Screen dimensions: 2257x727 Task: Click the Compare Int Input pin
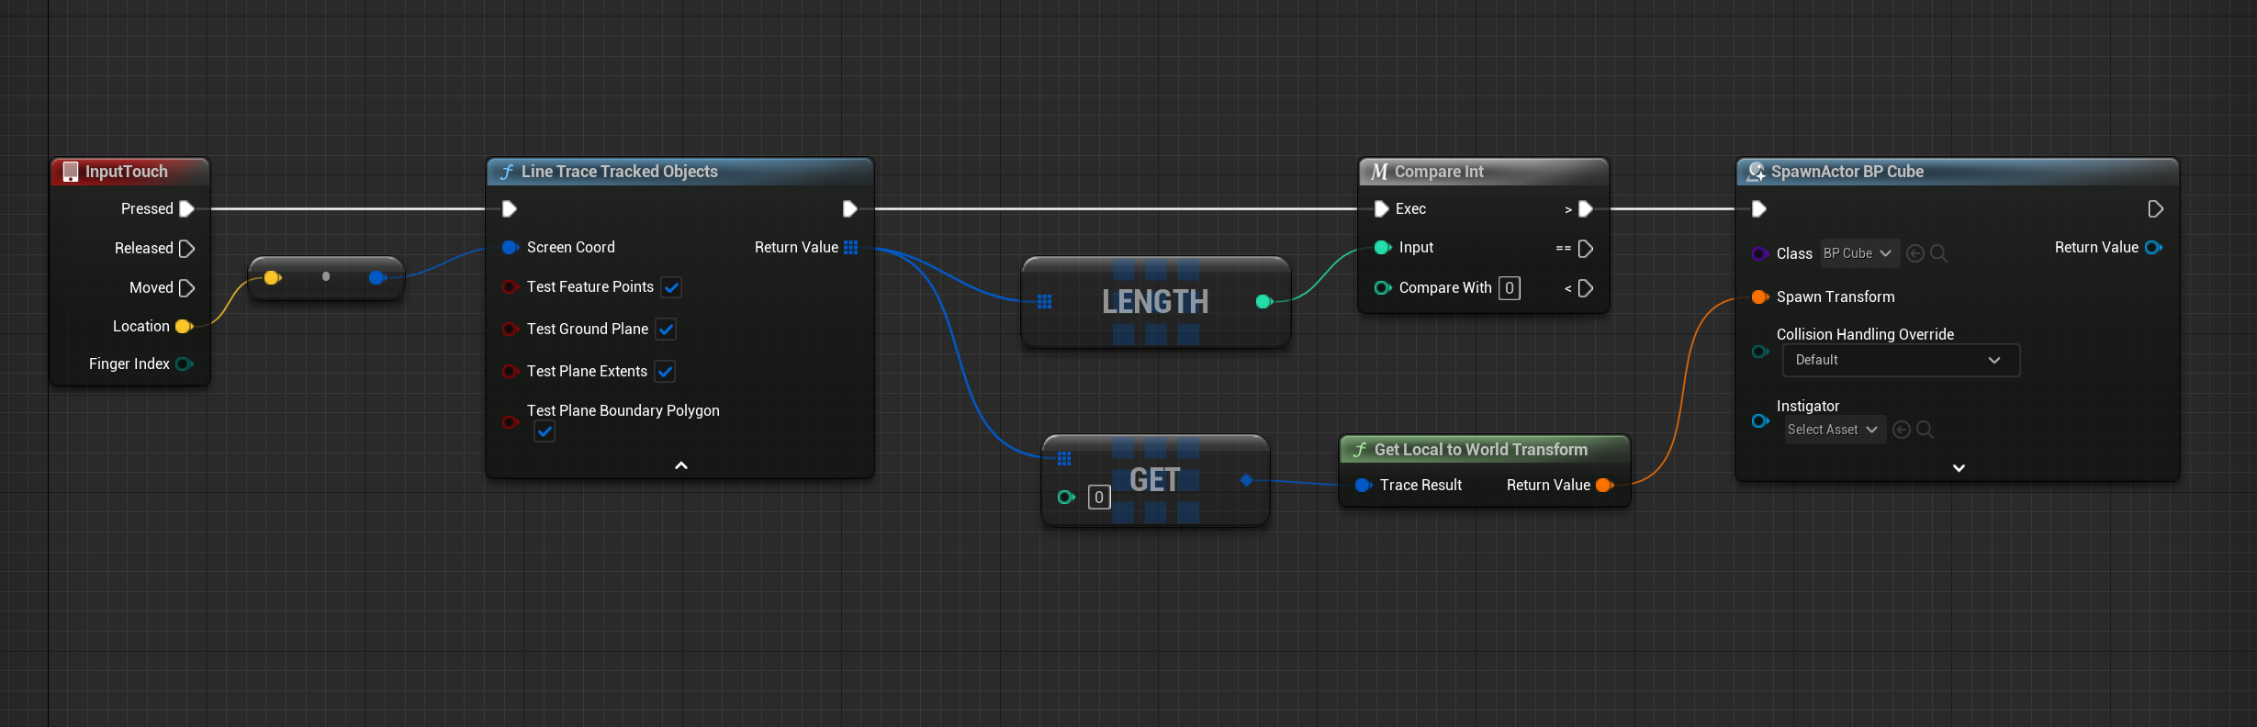tap(1382, 247)
